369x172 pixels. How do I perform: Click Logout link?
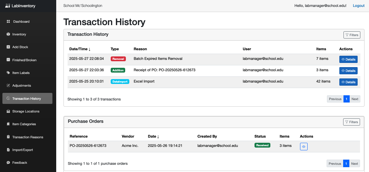pos(358,6)
